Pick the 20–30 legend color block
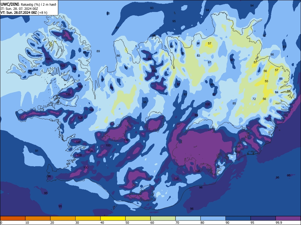The image size is (301, 225). tap(63, 218)
